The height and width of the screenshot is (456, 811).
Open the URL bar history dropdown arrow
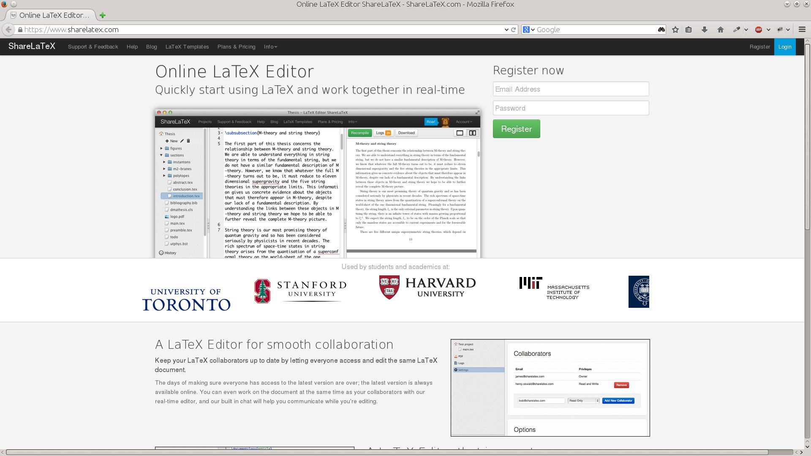tap(506, 30)
